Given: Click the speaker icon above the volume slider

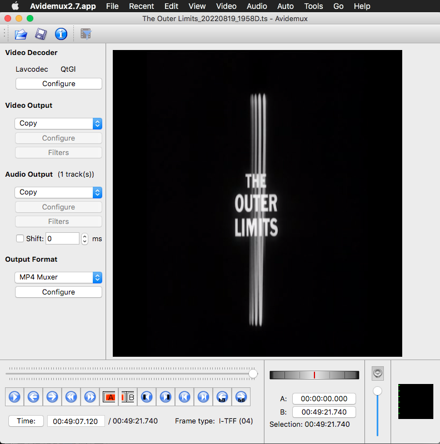Looking at the screenshot, I should [378, 373].
